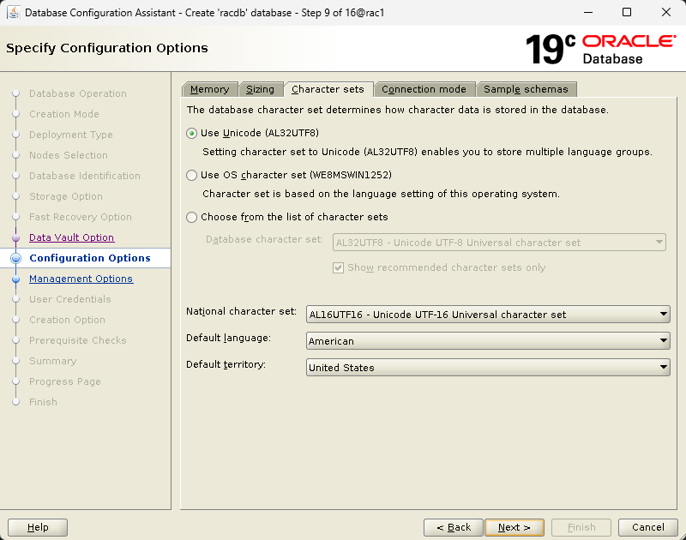Image resolution: width=686 pixels, height=540 pixels.
Task: Click the Default territory label
Action: [x=226, y=364]
